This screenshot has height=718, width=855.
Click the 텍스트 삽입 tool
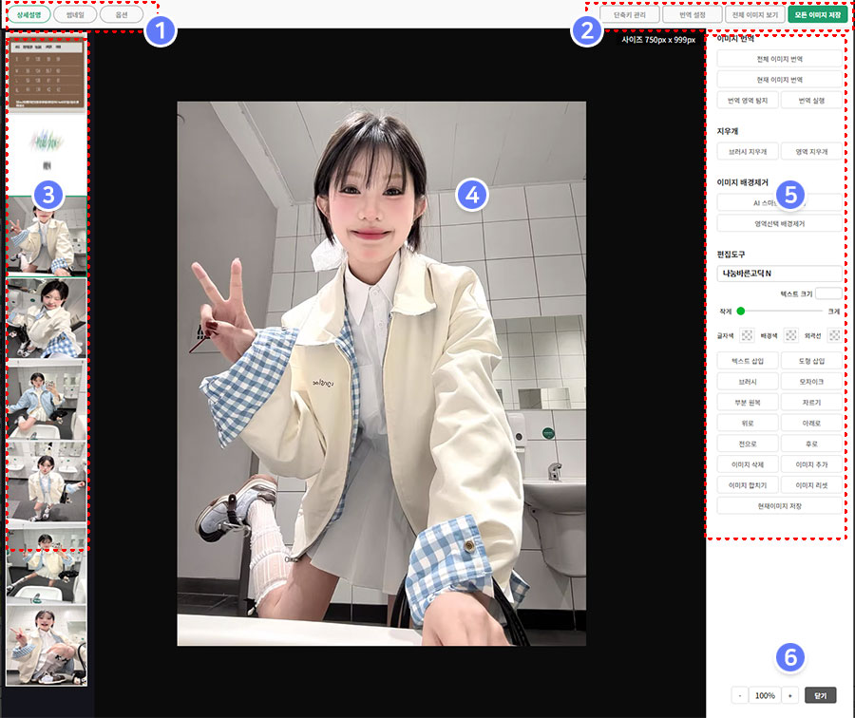(x=748, y=361)
